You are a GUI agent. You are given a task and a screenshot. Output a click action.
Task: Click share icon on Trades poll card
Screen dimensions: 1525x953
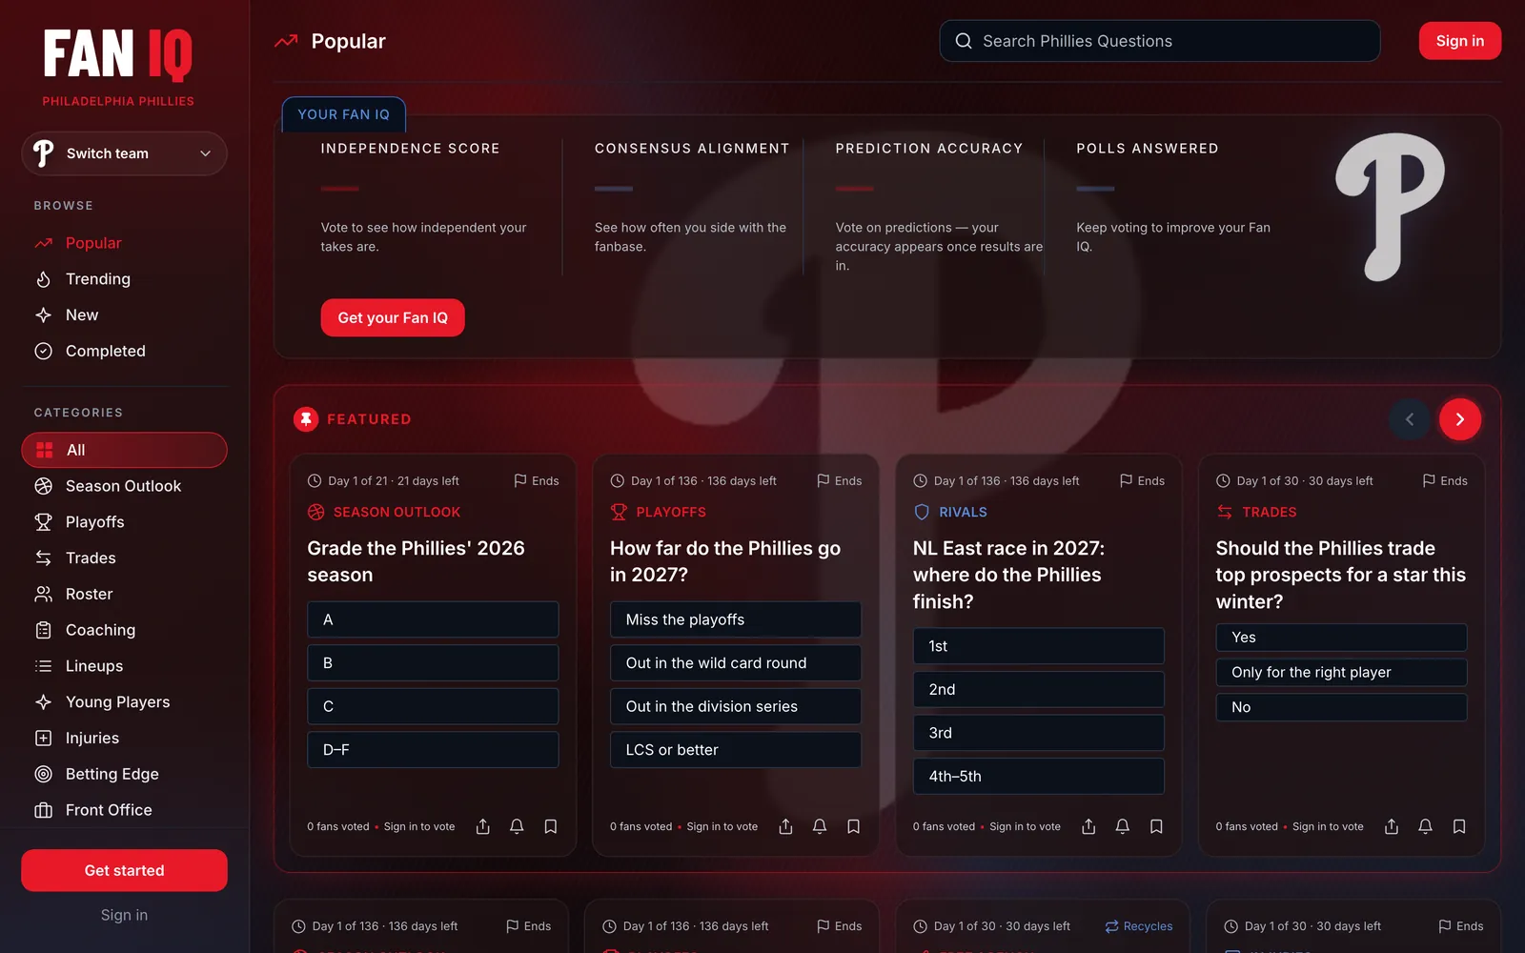tap(1392, 826)
